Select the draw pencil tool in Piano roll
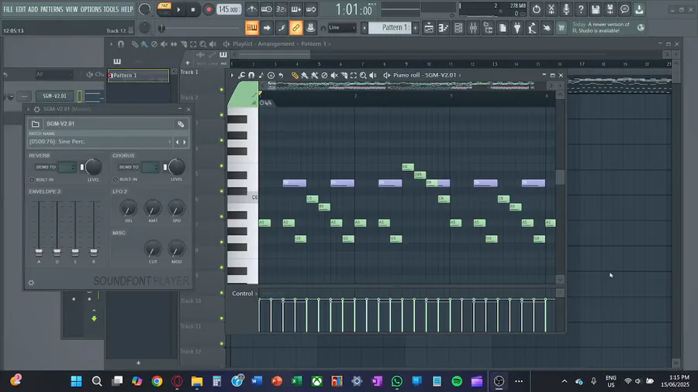 tap(295, 76)
